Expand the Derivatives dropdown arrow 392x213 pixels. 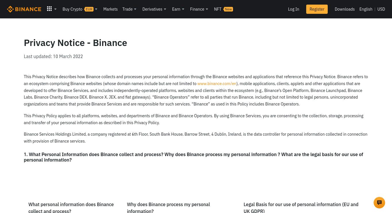coord(165,9)
